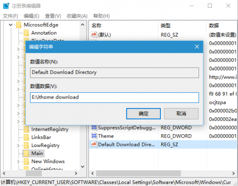The width and height of the screenshot is (238, 186).
Task: Select the LowRegistry key
Action: coord(45,146)
